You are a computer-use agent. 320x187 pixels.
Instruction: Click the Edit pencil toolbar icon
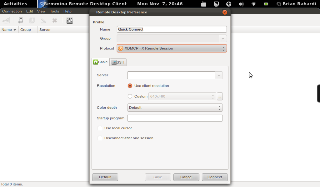(43, 20)
